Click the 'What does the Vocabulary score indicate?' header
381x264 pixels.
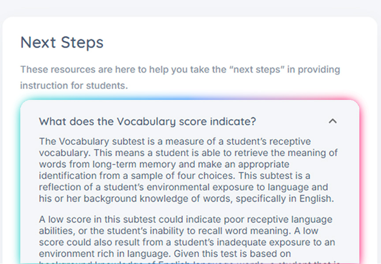click(147, 121)
